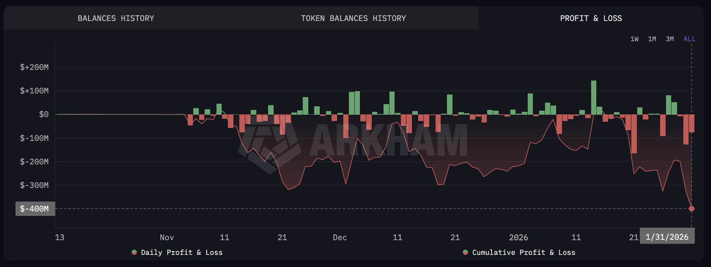This screenshot has height=267, width=711.
Task: Open the Token Balances History tab
Action: pyautogui.click(x=353, y=18)
